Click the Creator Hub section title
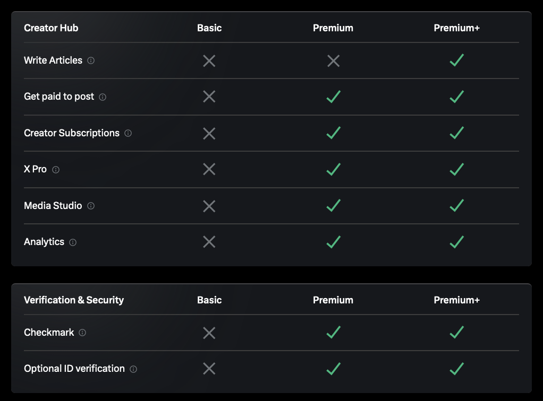The image size is (543, 401). 51,28
